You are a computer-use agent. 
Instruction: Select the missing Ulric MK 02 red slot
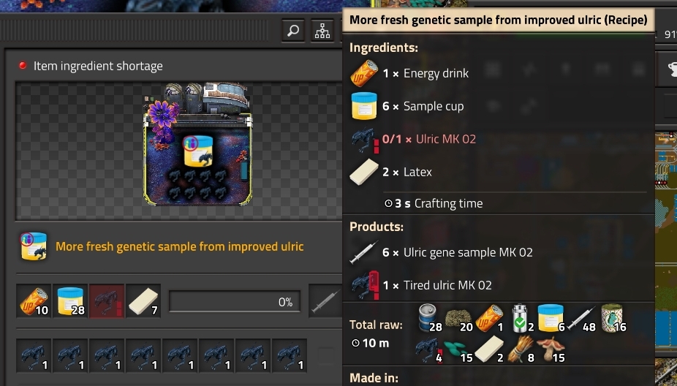107,301
